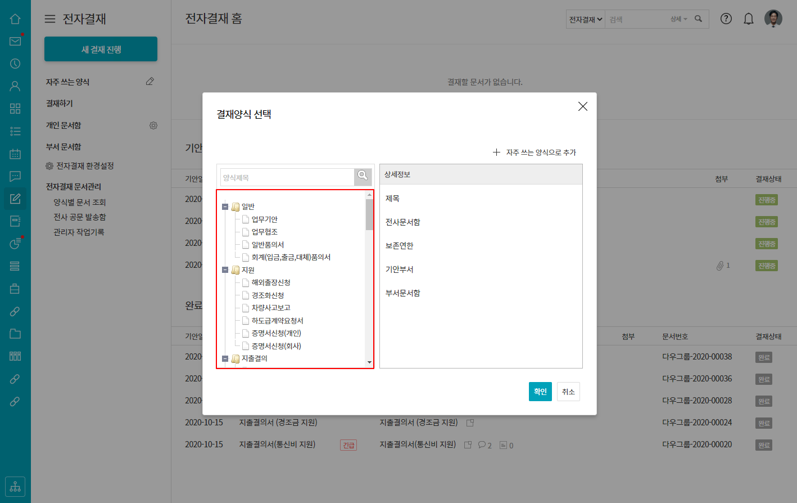This screenshot has height=503, width=797.
Task: Click the edit pencil next to 자주 쓰는 양식
Action: pyautogui.click(x=150, y=82)
